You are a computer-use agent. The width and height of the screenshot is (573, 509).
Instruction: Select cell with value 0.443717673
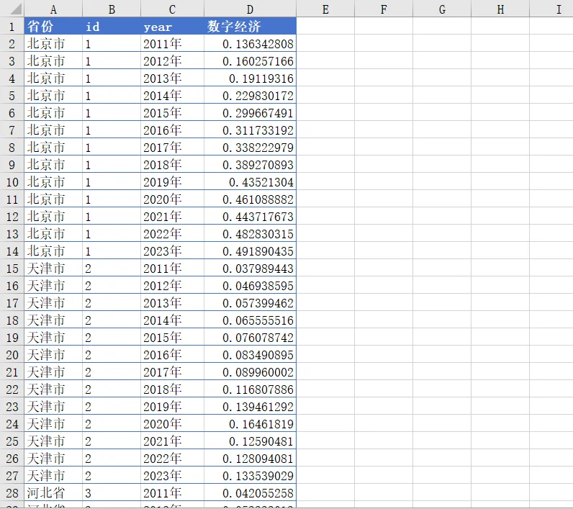tap(250, 217)
